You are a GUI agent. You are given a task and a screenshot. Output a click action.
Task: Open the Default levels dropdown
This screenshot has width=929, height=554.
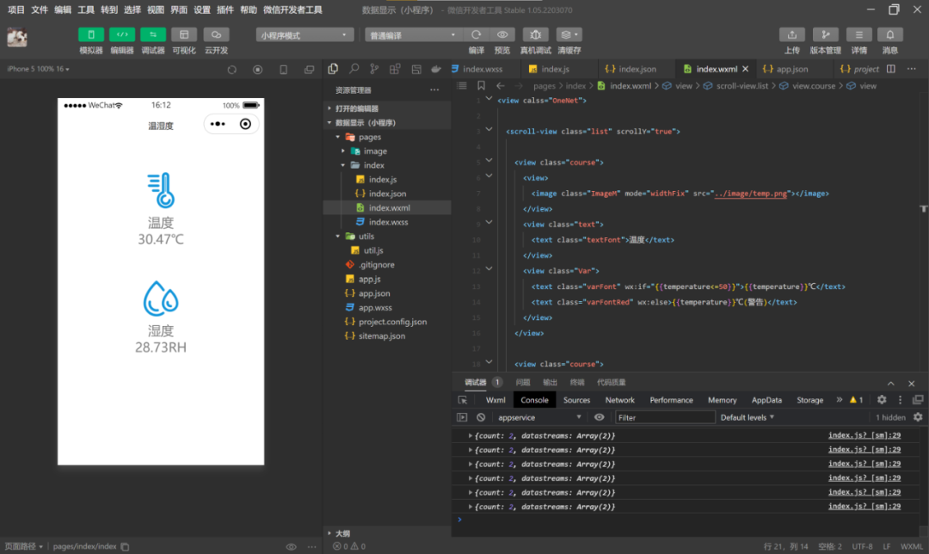[x=747, y=417]
